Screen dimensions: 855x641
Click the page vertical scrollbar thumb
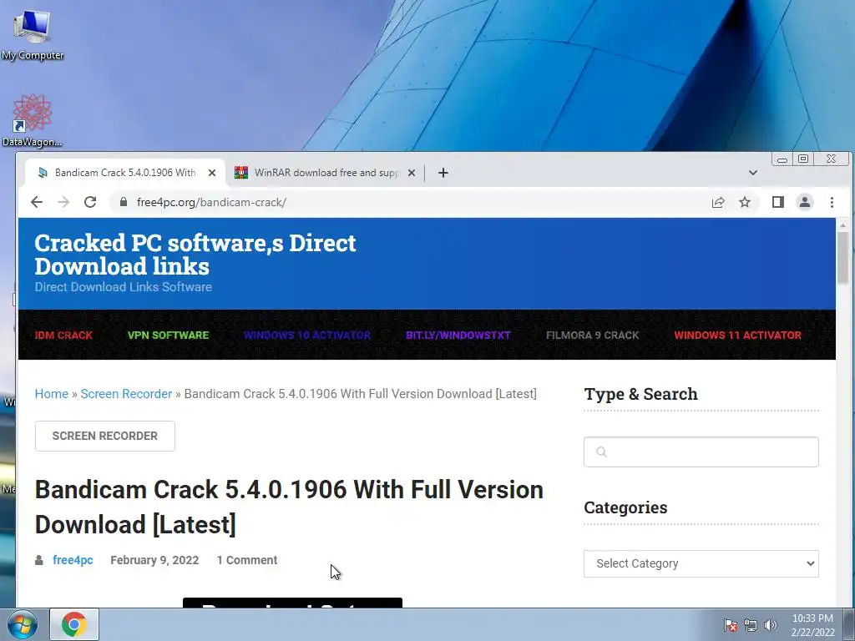click(843, 257)
